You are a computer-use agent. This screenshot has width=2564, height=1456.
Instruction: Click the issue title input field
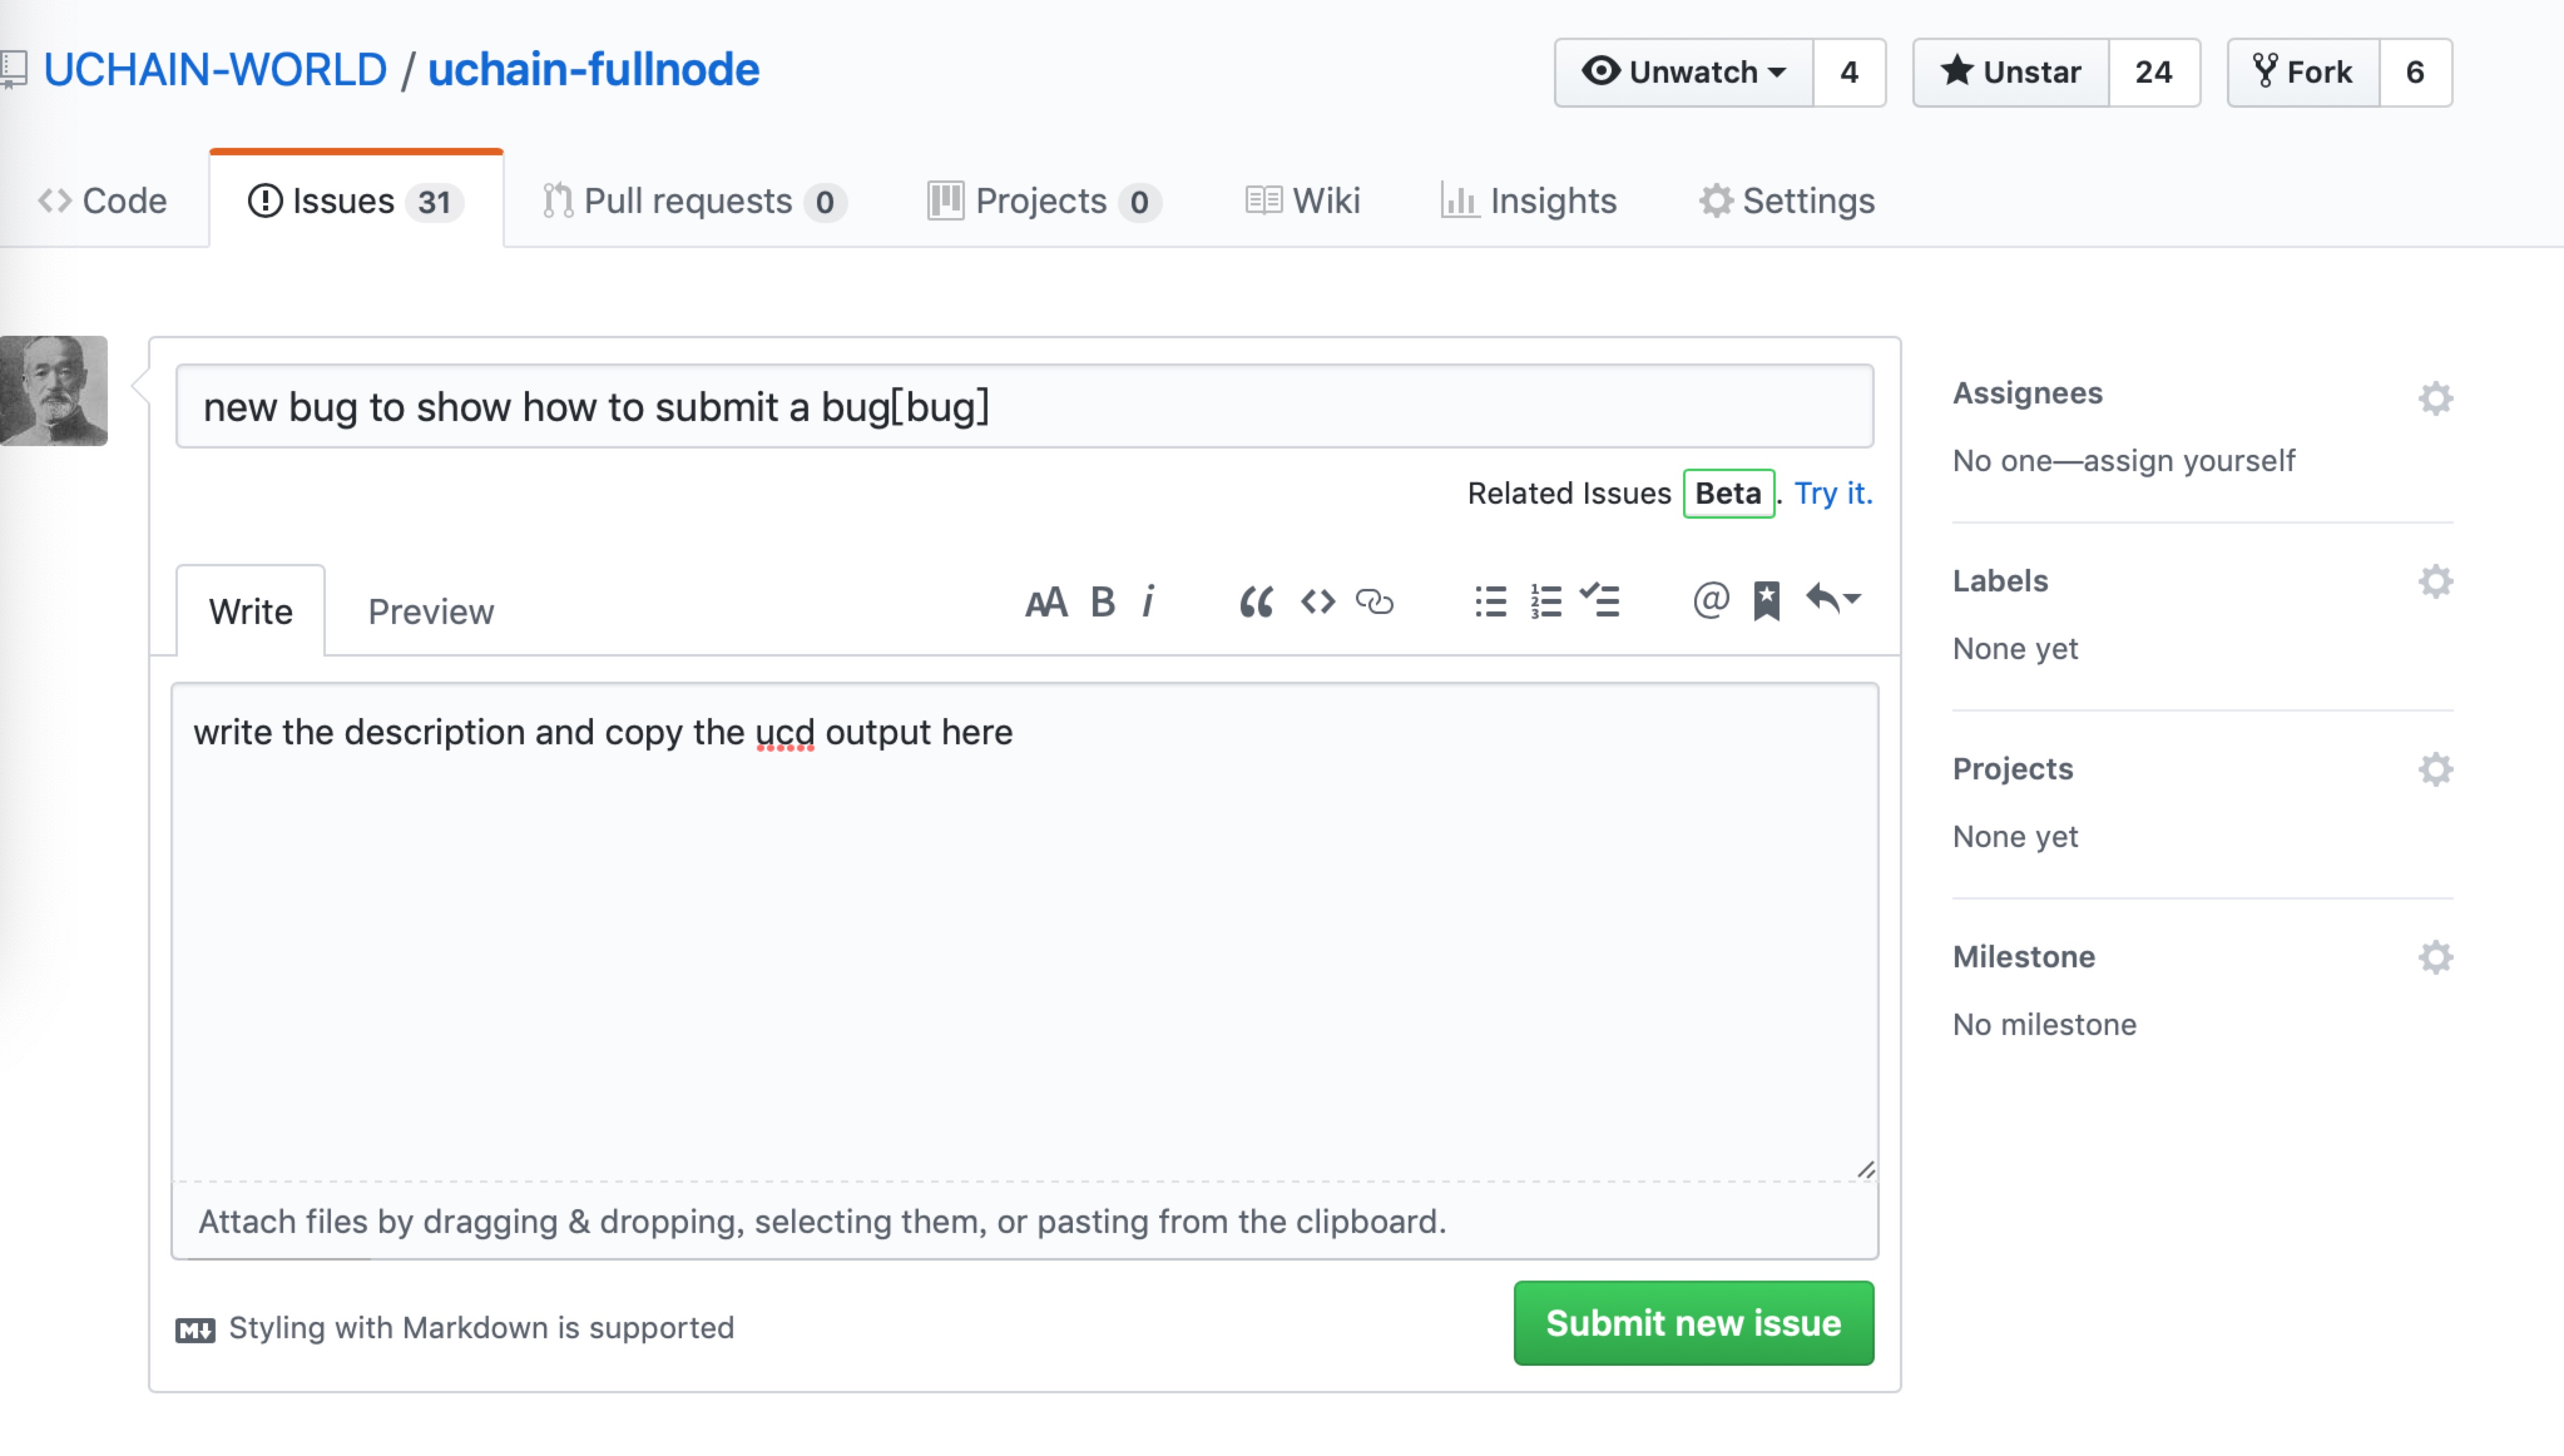coord(1024,407)
